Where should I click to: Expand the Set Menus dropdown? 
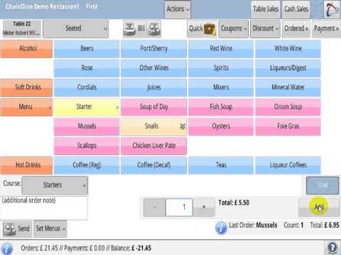(x=50, y=229)
